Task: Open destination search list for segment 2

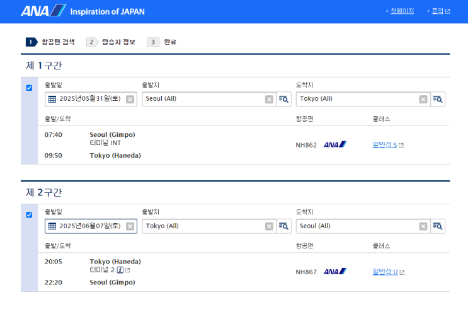Action: click(x=438, y=226)
